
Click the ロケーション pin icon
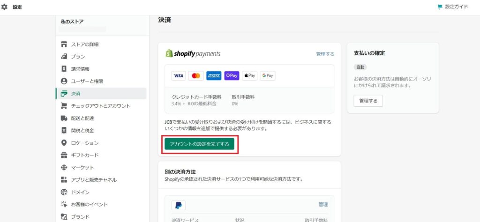click(x=64, y=143)
